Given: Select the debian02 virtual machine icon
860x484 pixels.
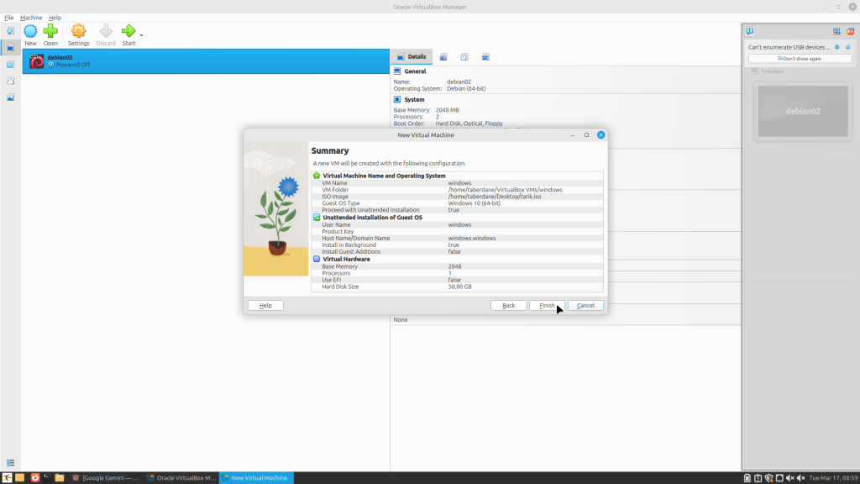Looking at the screenshot, I should tap(37, 60).
